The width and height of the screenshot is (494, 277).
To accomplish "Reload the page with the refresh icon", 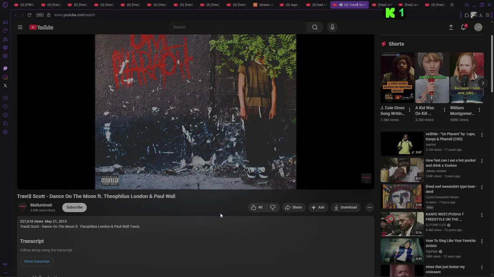I will point(29,15).
